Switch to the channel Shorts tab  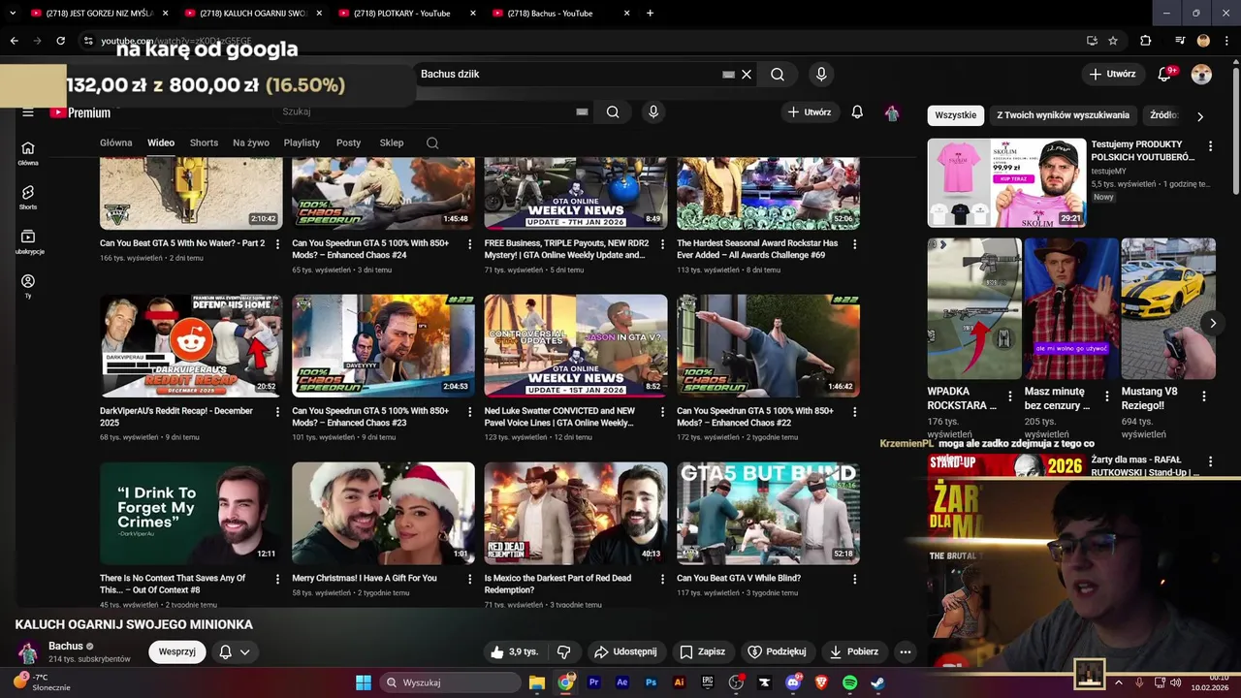[204, 143]
